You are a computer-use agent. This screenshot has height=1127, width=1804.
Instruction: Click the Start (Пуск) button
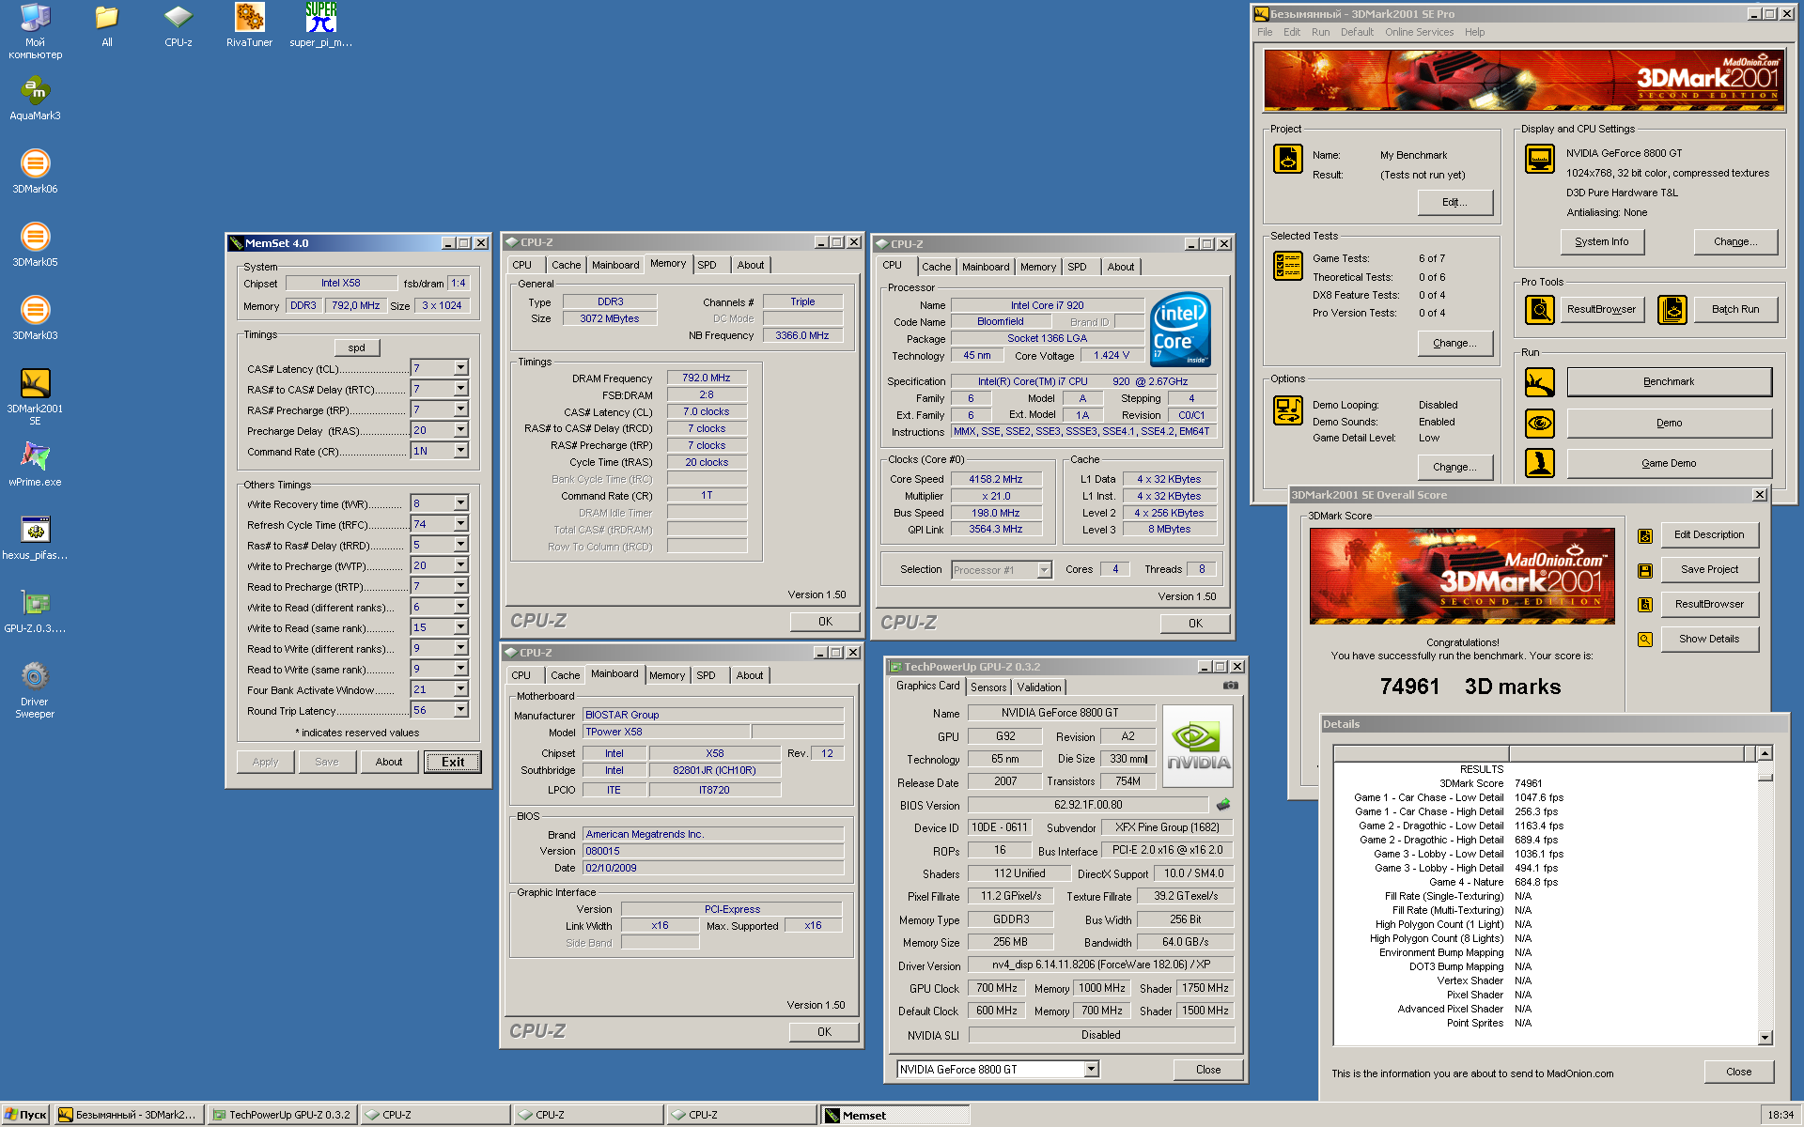click(26, 1115)
